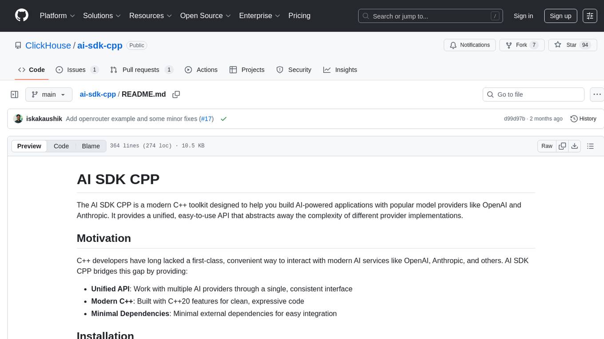Switch to the Insights tab
The image size is (604, 339).
[x=340, y=70]
